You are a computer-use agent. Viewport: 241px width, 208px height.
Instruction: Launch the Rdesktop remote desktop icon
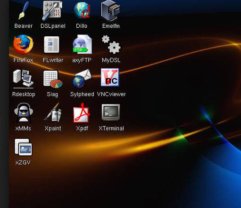tap(23, 79)
